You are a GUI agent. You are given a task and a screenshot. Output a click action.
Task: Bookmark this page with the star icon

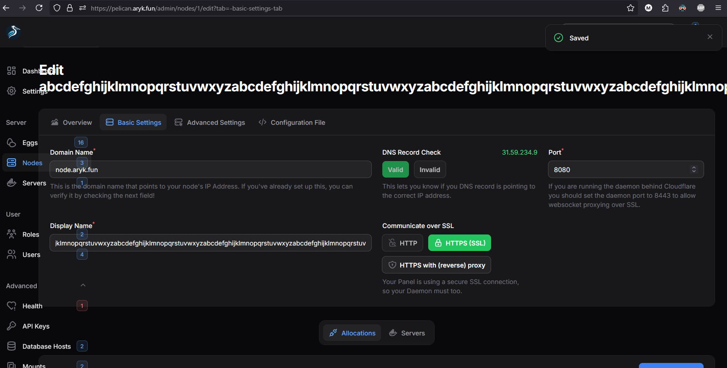tap(631, 8)
